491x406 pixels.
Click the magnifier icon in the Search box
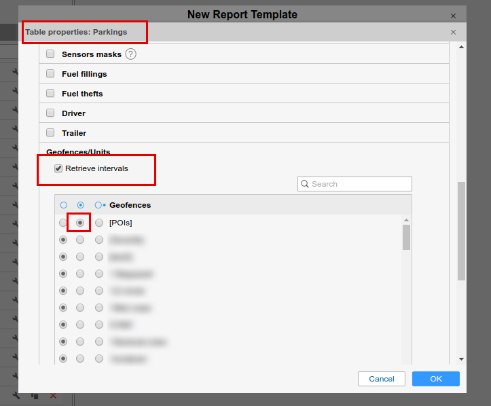pyautogui.click(x=306, y=184)
